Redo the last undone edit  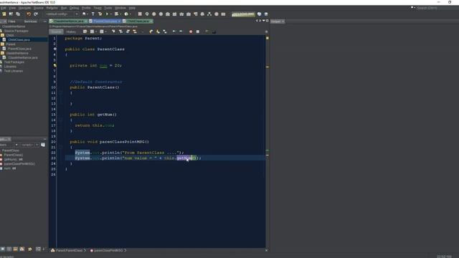36,14
